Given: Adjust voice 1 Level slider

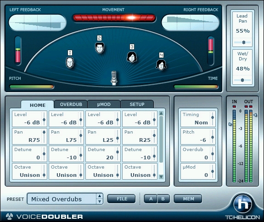Looking at the screenshot, I should pyautogui.click(x=44, y=119).
